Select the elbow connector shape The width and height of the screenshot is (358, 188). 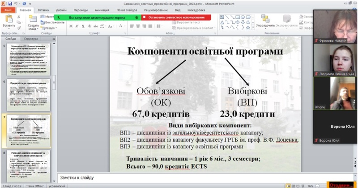227,22
